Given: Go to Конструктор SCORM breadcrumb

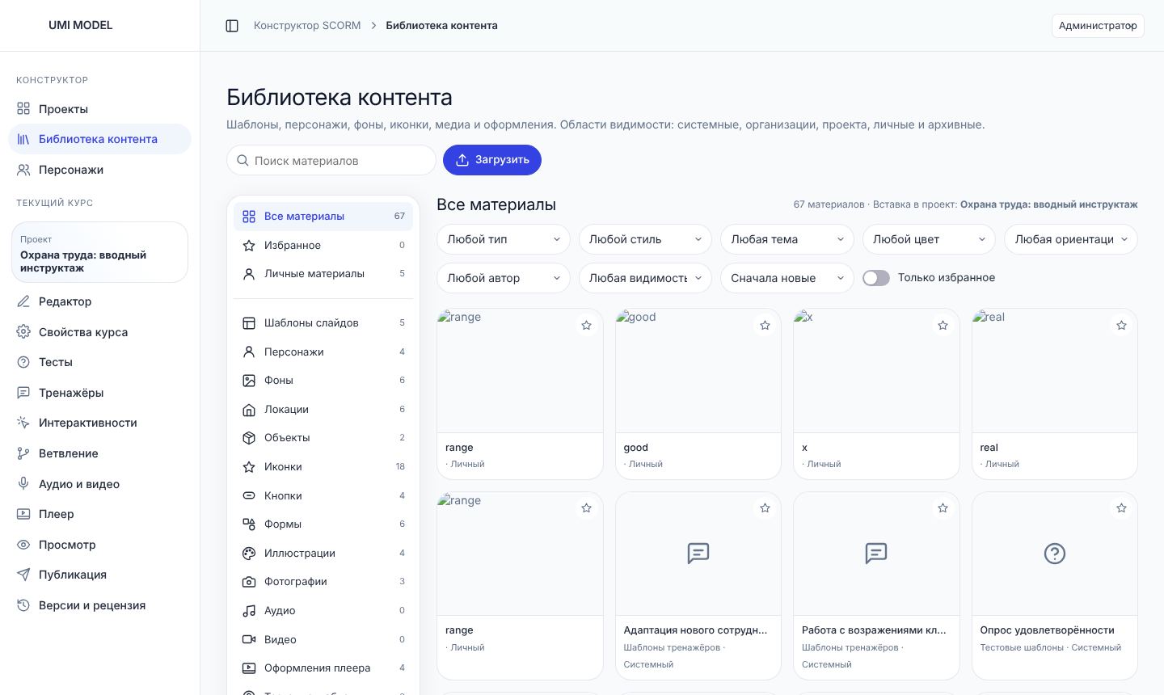Looking at the screenshot, I should [x=307, y=26].
